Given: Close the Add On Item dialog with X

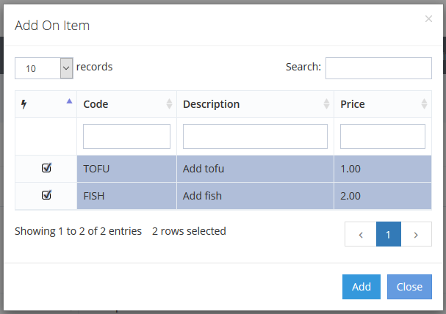Looking at the screenshot, I should click(428, 19).
